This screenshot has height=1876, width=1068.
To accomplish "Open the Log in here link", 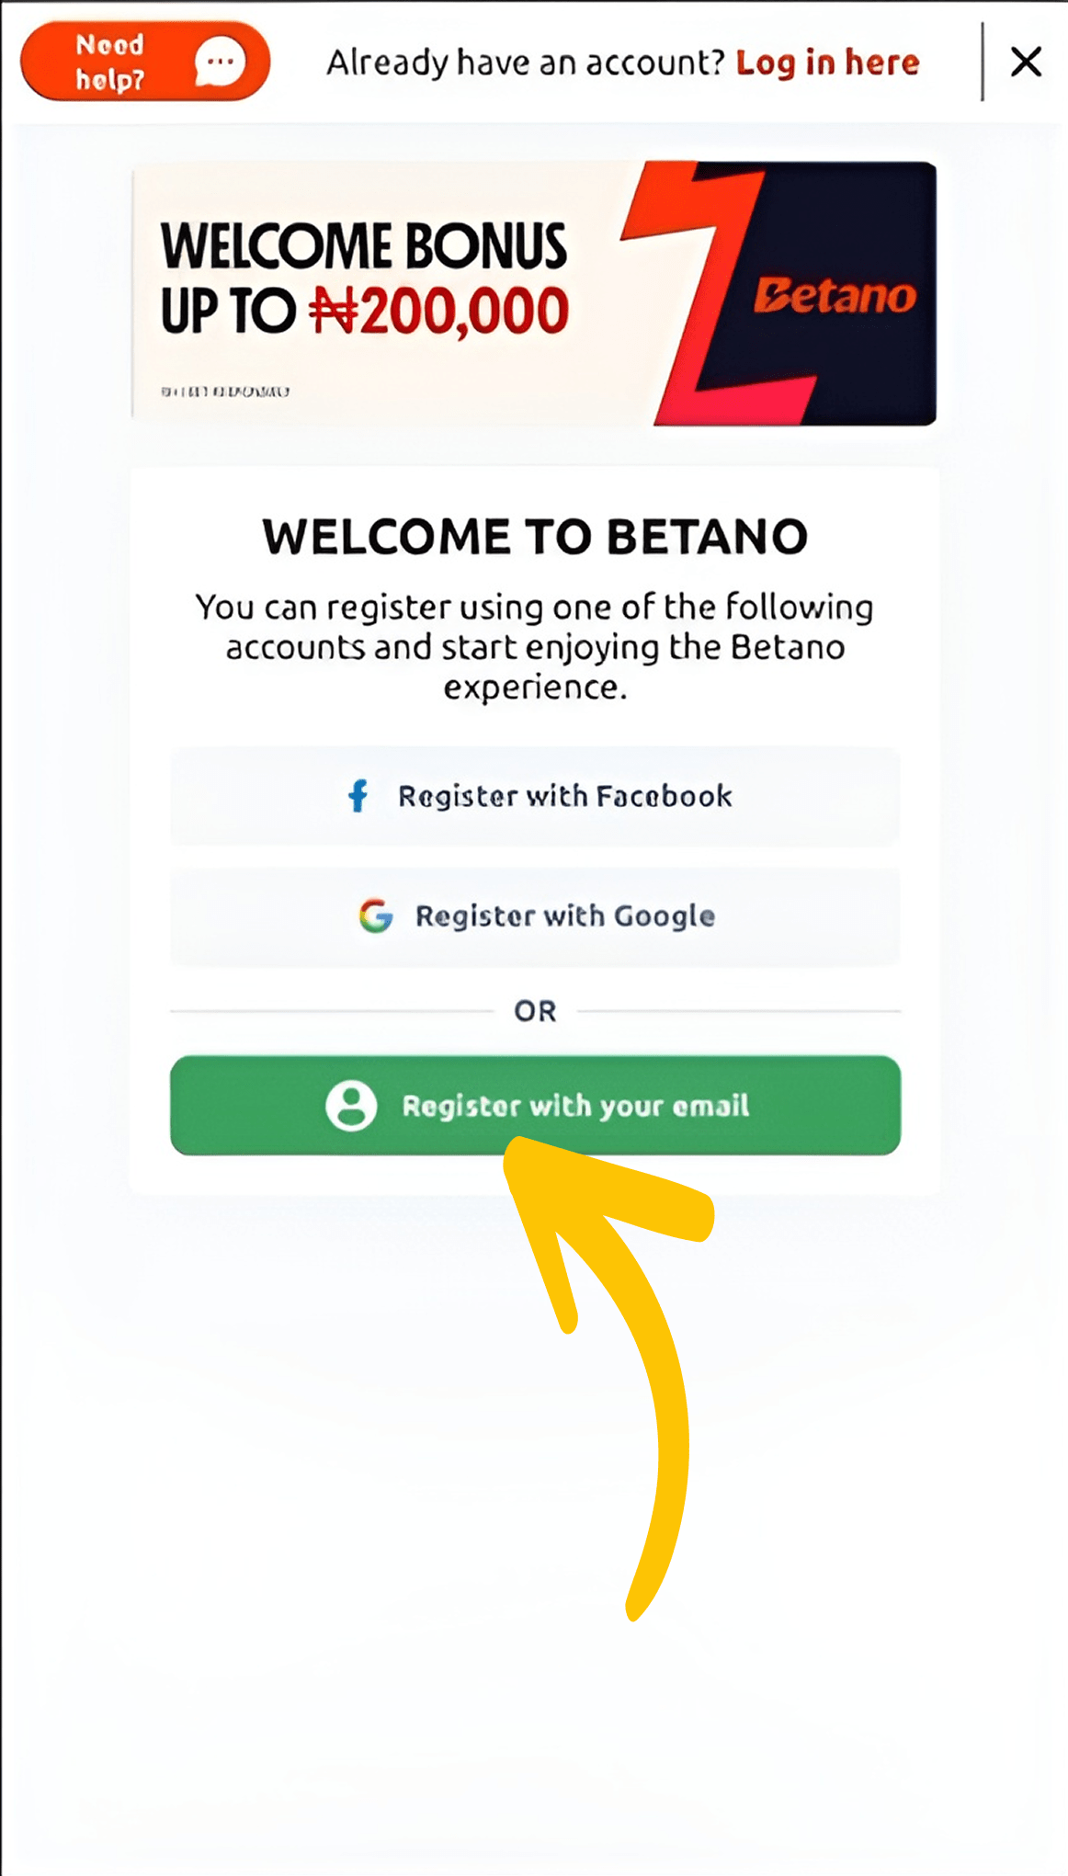I will pyautogui.click(x=828, y=63).
